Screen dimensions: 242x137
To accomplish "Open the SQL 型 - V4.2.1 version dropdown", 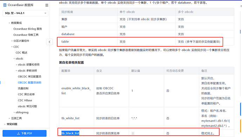I will [26, 13].
